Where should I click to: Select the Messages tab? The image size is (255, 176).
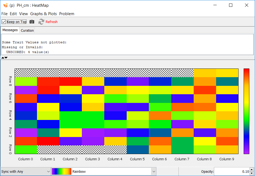coord(10,30)
